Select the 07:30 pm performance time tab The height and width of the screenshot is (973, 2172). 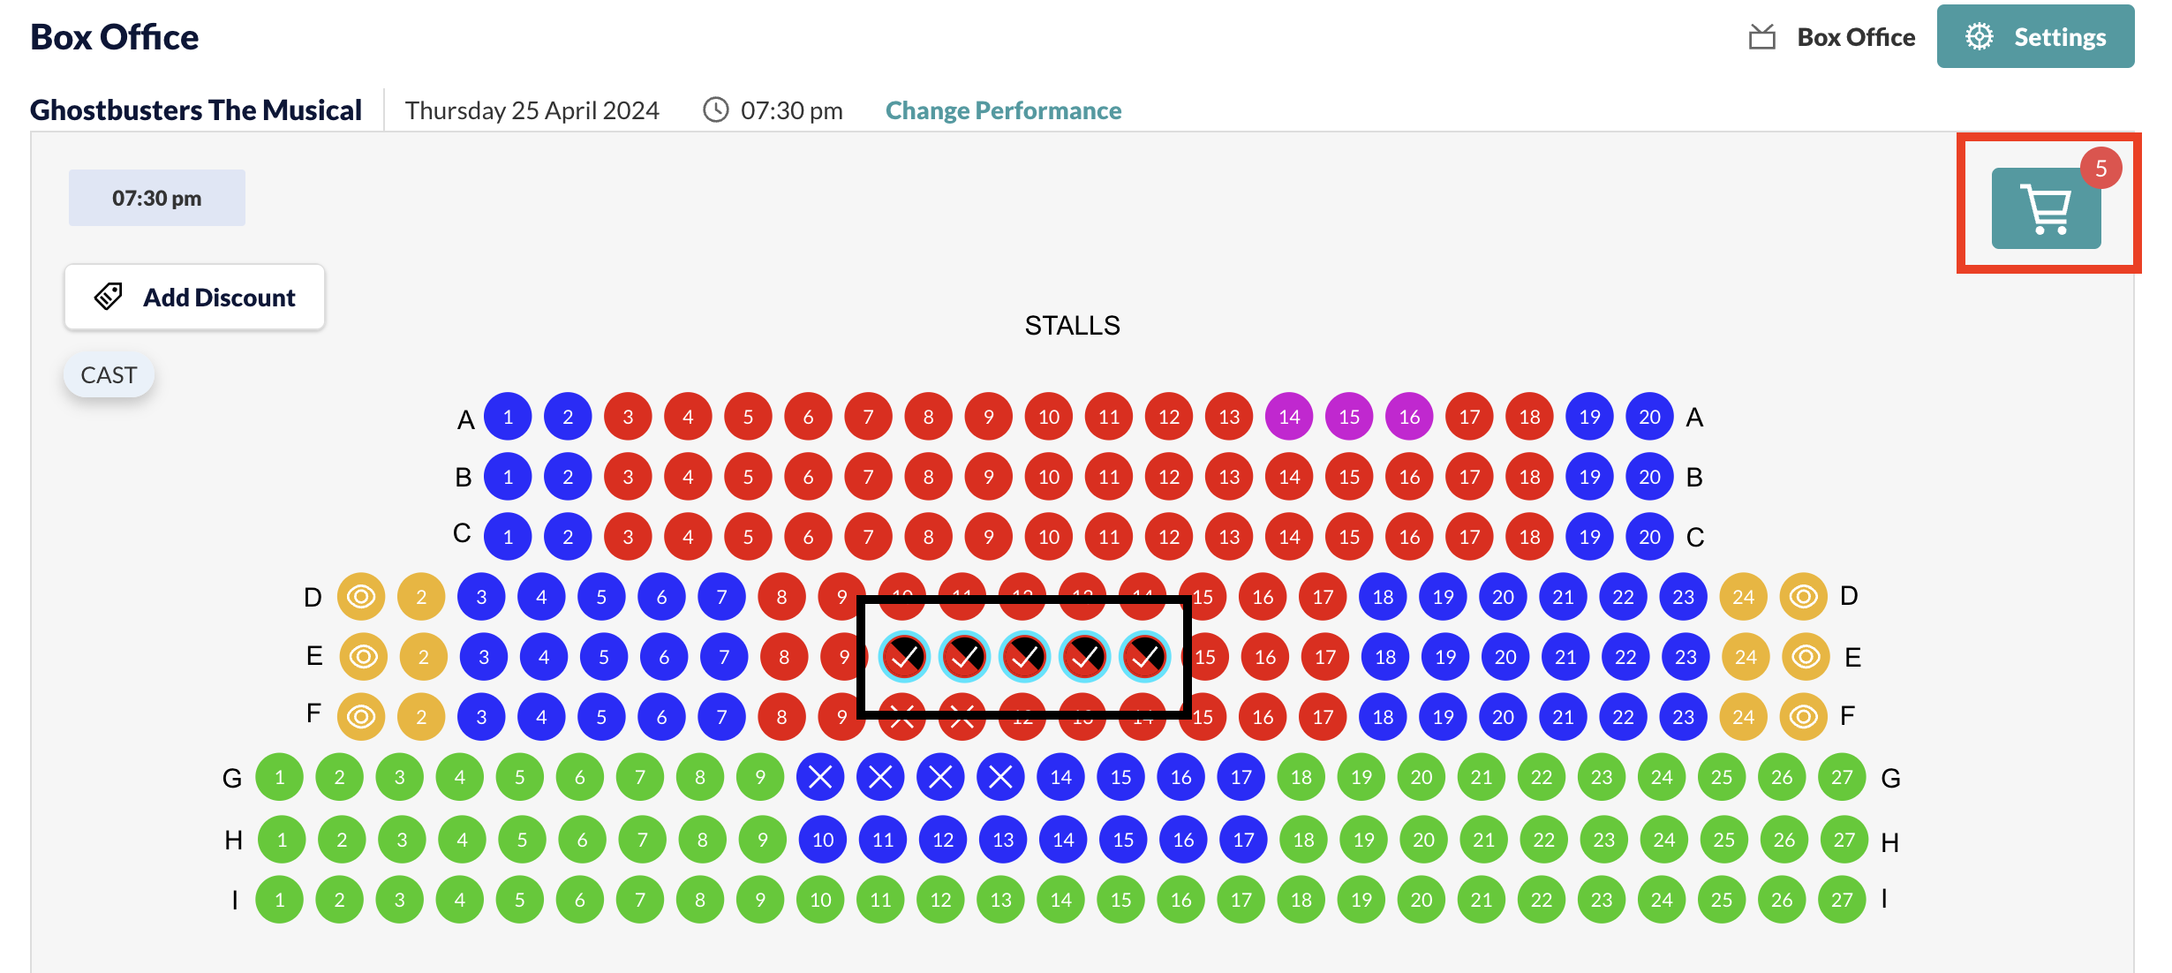pos(157,198)
